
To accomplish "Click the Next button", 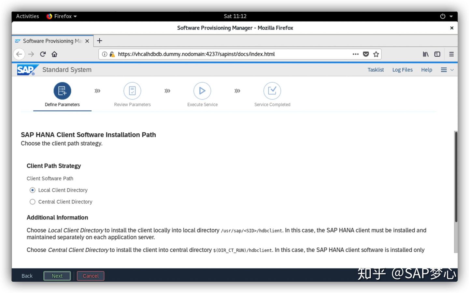I will (57, 276).
